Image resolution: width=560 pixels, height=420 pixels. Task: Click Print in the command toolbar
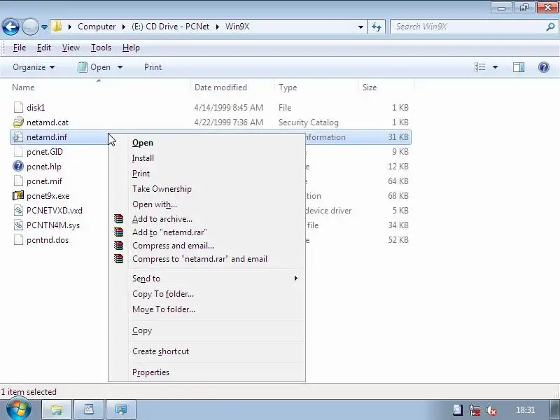[153, 67]
